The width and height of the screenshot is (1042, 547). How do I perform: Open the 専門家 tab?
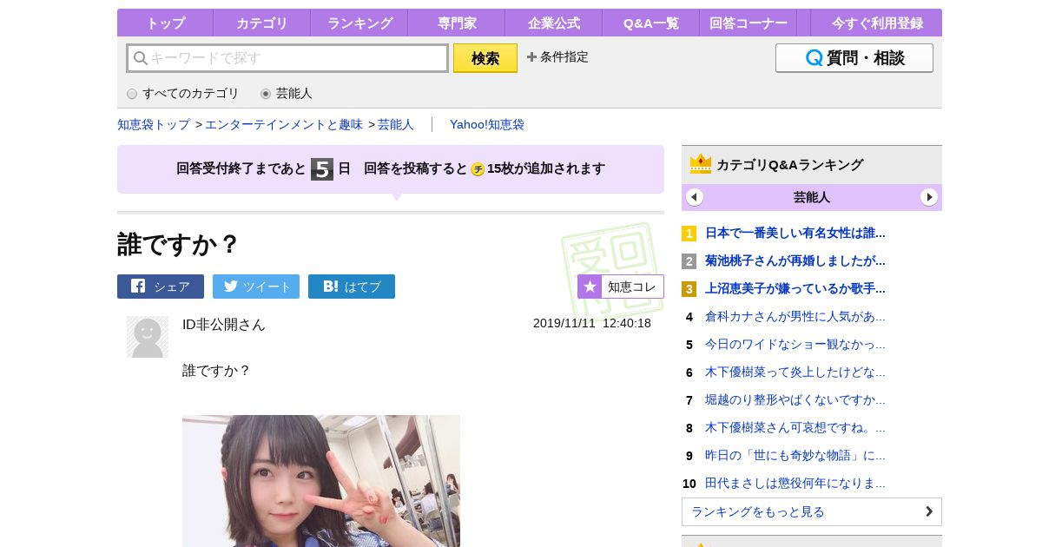[x=456, y=23]
